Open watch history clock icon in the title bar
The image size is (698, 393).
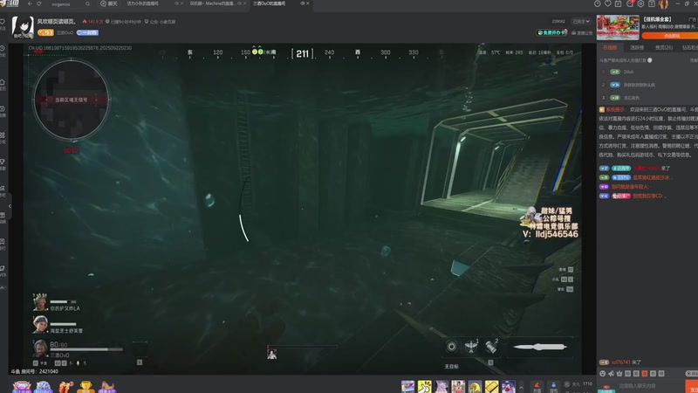click(x=598, y=3)
